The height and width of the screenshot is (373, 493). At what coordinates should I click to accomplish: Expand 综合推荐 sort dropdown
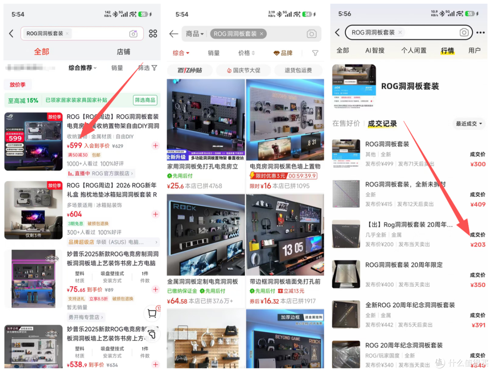click(x=83, y=68)
